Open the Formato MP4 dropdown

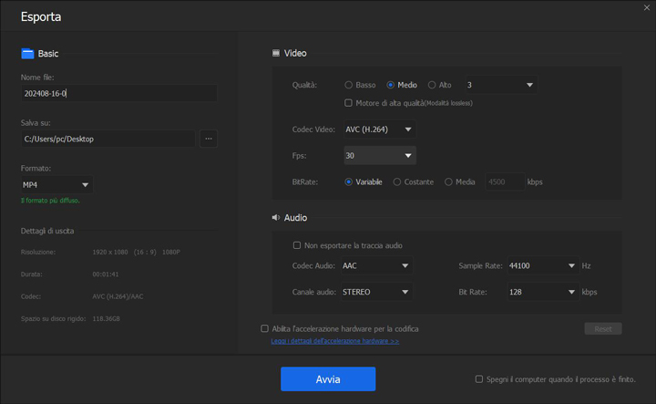pos(56,185)
